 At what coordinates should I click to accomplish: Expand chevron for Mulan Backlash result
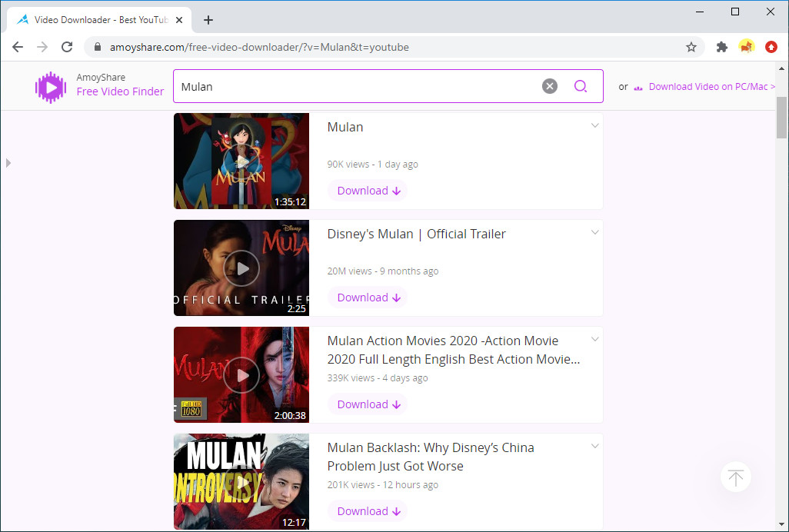pyautogui.click(x=594, y=446)
